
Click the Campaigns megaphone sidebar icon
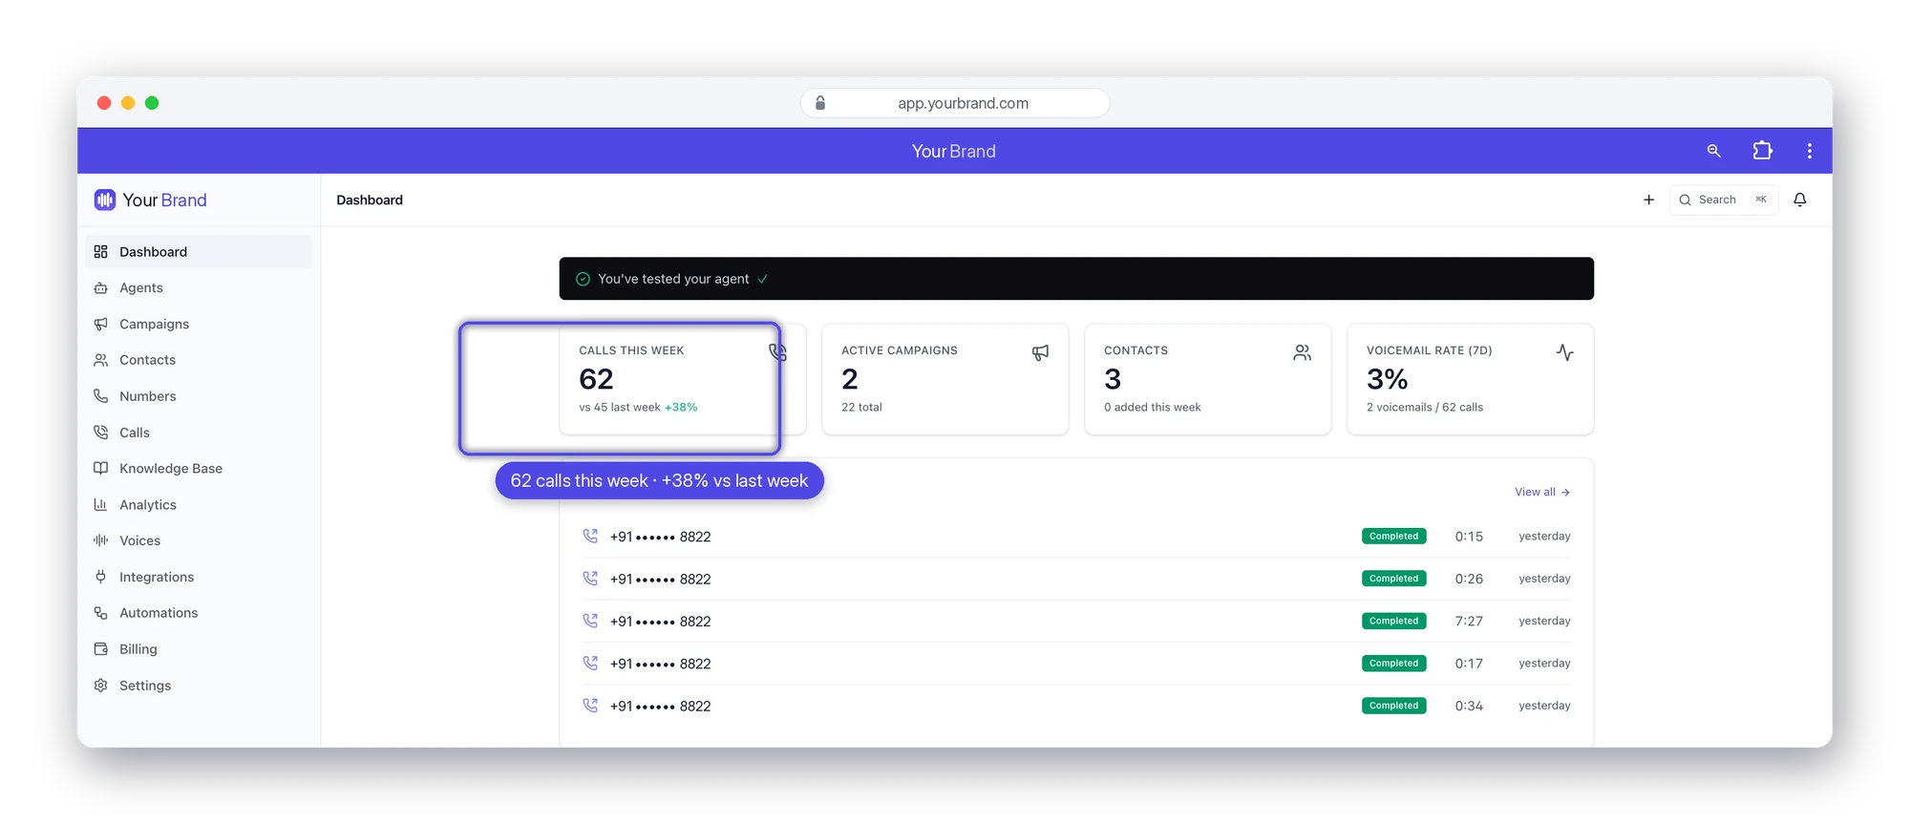(x=100, y=324)
